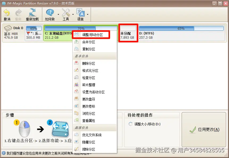Choose 查看属性 from the context menu
This screenshot has width=229, height=158.
pos(95,120)
